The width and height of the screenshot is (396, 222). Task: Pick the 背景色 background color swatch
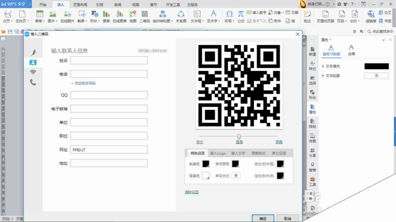[206, 176]
